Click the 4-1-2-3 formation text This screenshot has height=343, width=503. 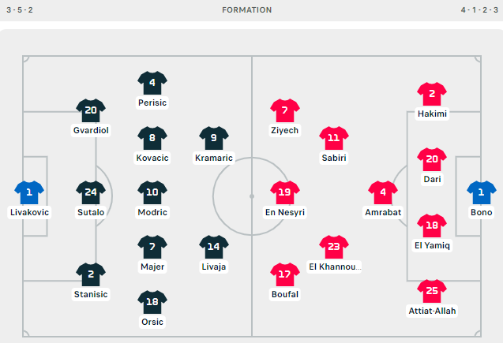pos(479,10)
